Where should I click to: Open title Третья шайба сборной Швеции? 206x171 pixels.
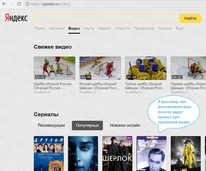tap(145, 86)
